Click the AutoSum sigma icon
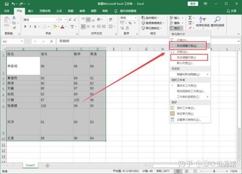This screenshot has width=242, height=174. tap(190, 17)
